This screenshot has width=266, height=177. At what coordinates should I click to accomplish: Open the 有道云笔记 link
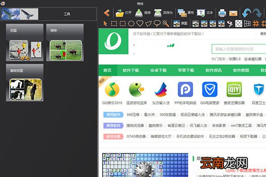(x=176, y=125)
